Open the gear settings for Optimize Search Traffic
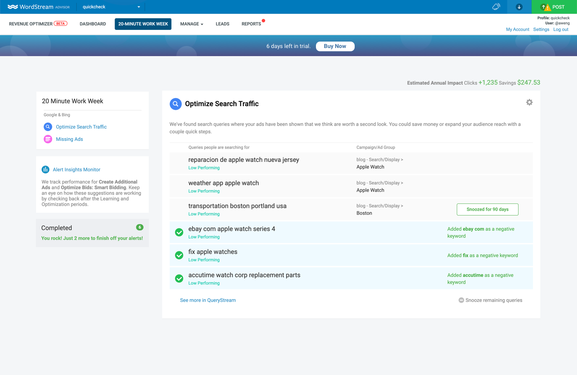Image resolution: width=577 pixels, height=375 pixels. (529, 103)
